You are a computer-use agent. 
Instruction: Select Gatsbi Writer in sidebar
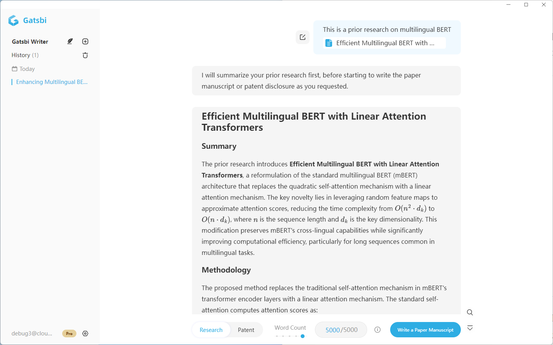coord(30,41)
